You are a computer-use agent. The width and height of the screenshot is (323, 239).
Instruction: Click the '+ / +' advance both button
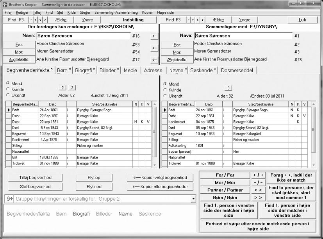258,175
